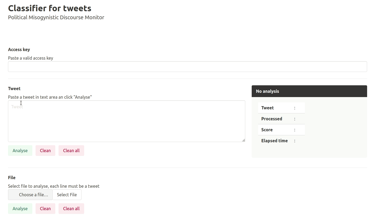Click the Political Misogynistic Discourse Monitor subtitle

point(56,17)
